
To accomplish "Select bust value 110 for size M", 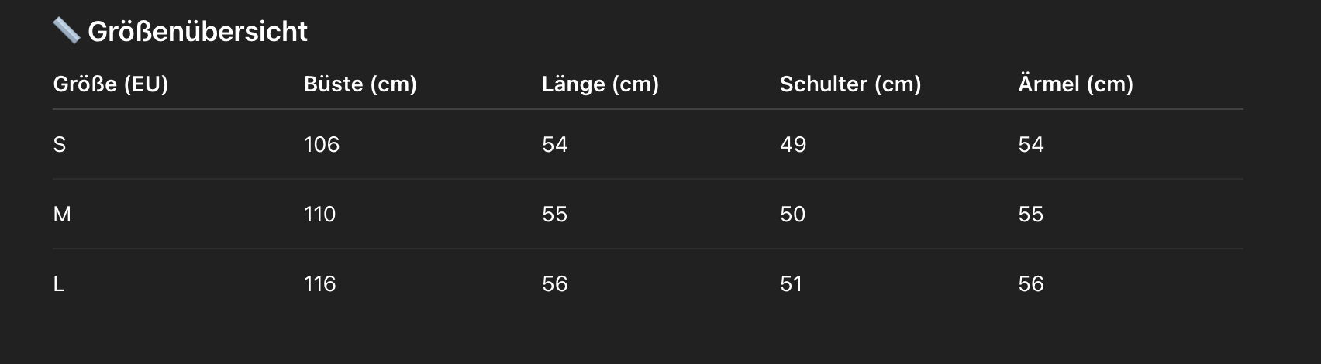I will [319, 215].
